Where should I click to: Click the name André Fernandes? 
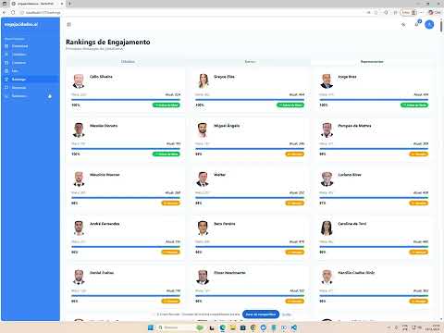(x=105, y=224)
